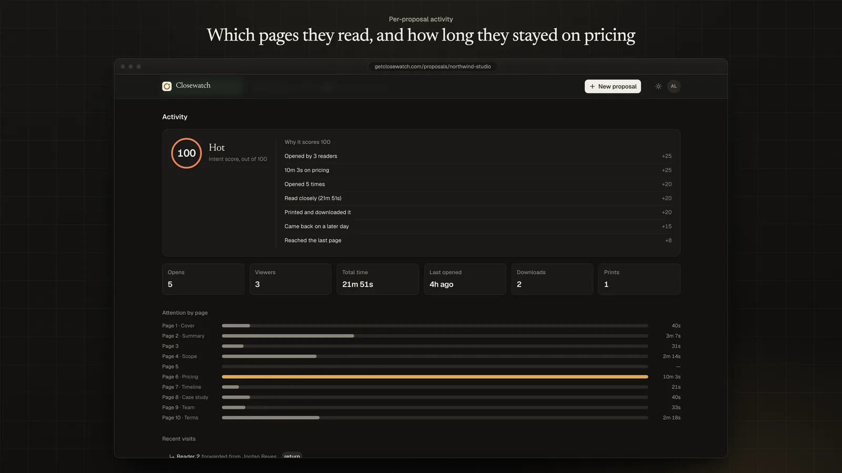Click the '10m 3s on pricing' score row
Image resolution: width=842 pixels, height=473 pixels.
click(x=478, y=170)
